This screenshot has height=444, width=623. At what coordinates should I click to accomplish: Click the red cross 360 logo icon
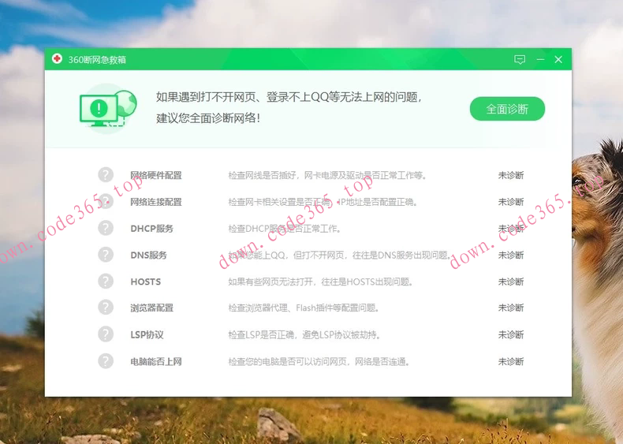pos(57,59)
